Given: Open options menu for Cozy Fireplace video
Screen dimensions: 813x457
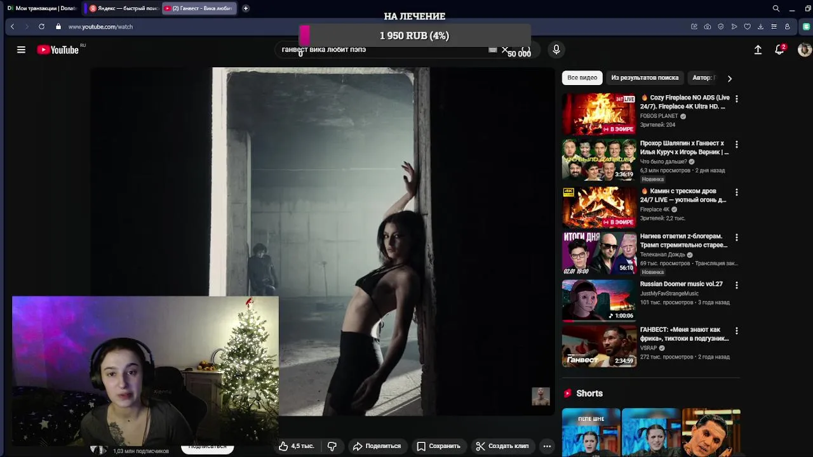Looking at the screenshot, I should click(x=736, y=99).
